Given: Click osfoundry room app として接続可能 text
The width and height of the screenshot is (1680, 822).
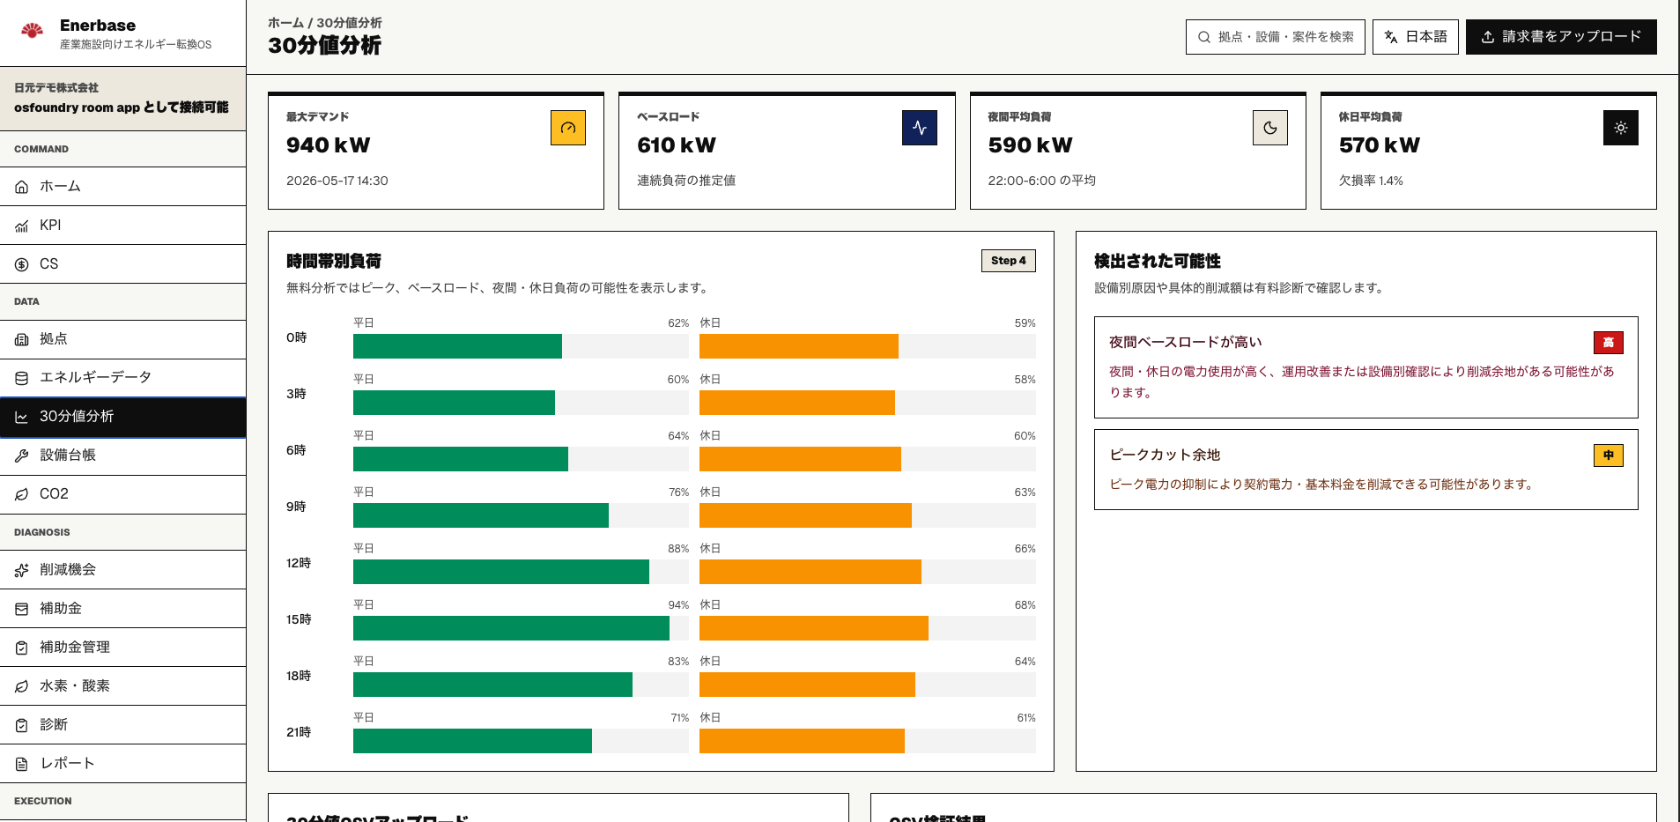Looking at the screenshot, I should [122, 107].
